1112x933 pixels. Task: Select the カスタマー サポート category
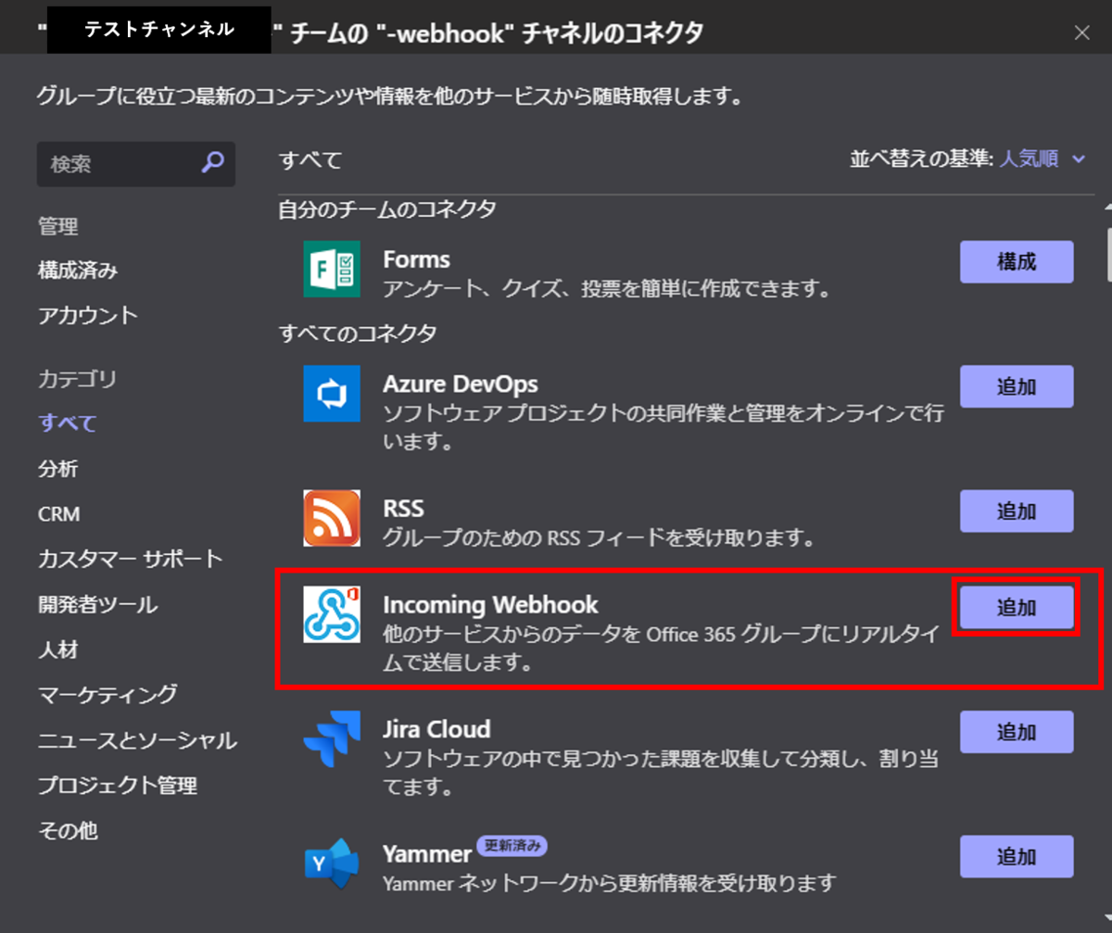pos(131,559)
